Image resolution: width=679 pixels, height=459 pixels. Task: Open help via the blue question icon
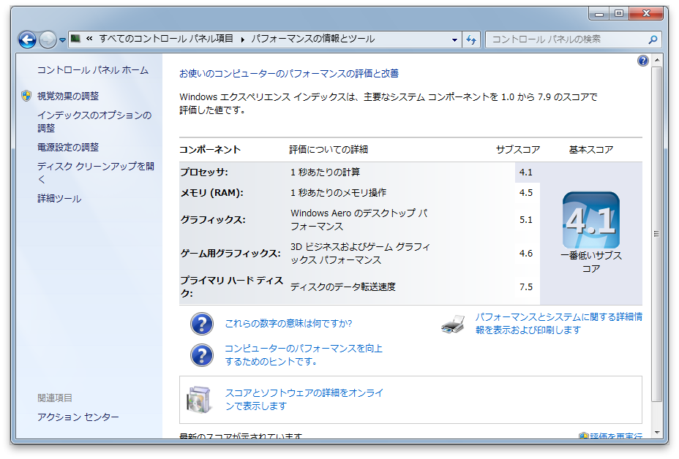click(643, 61)
